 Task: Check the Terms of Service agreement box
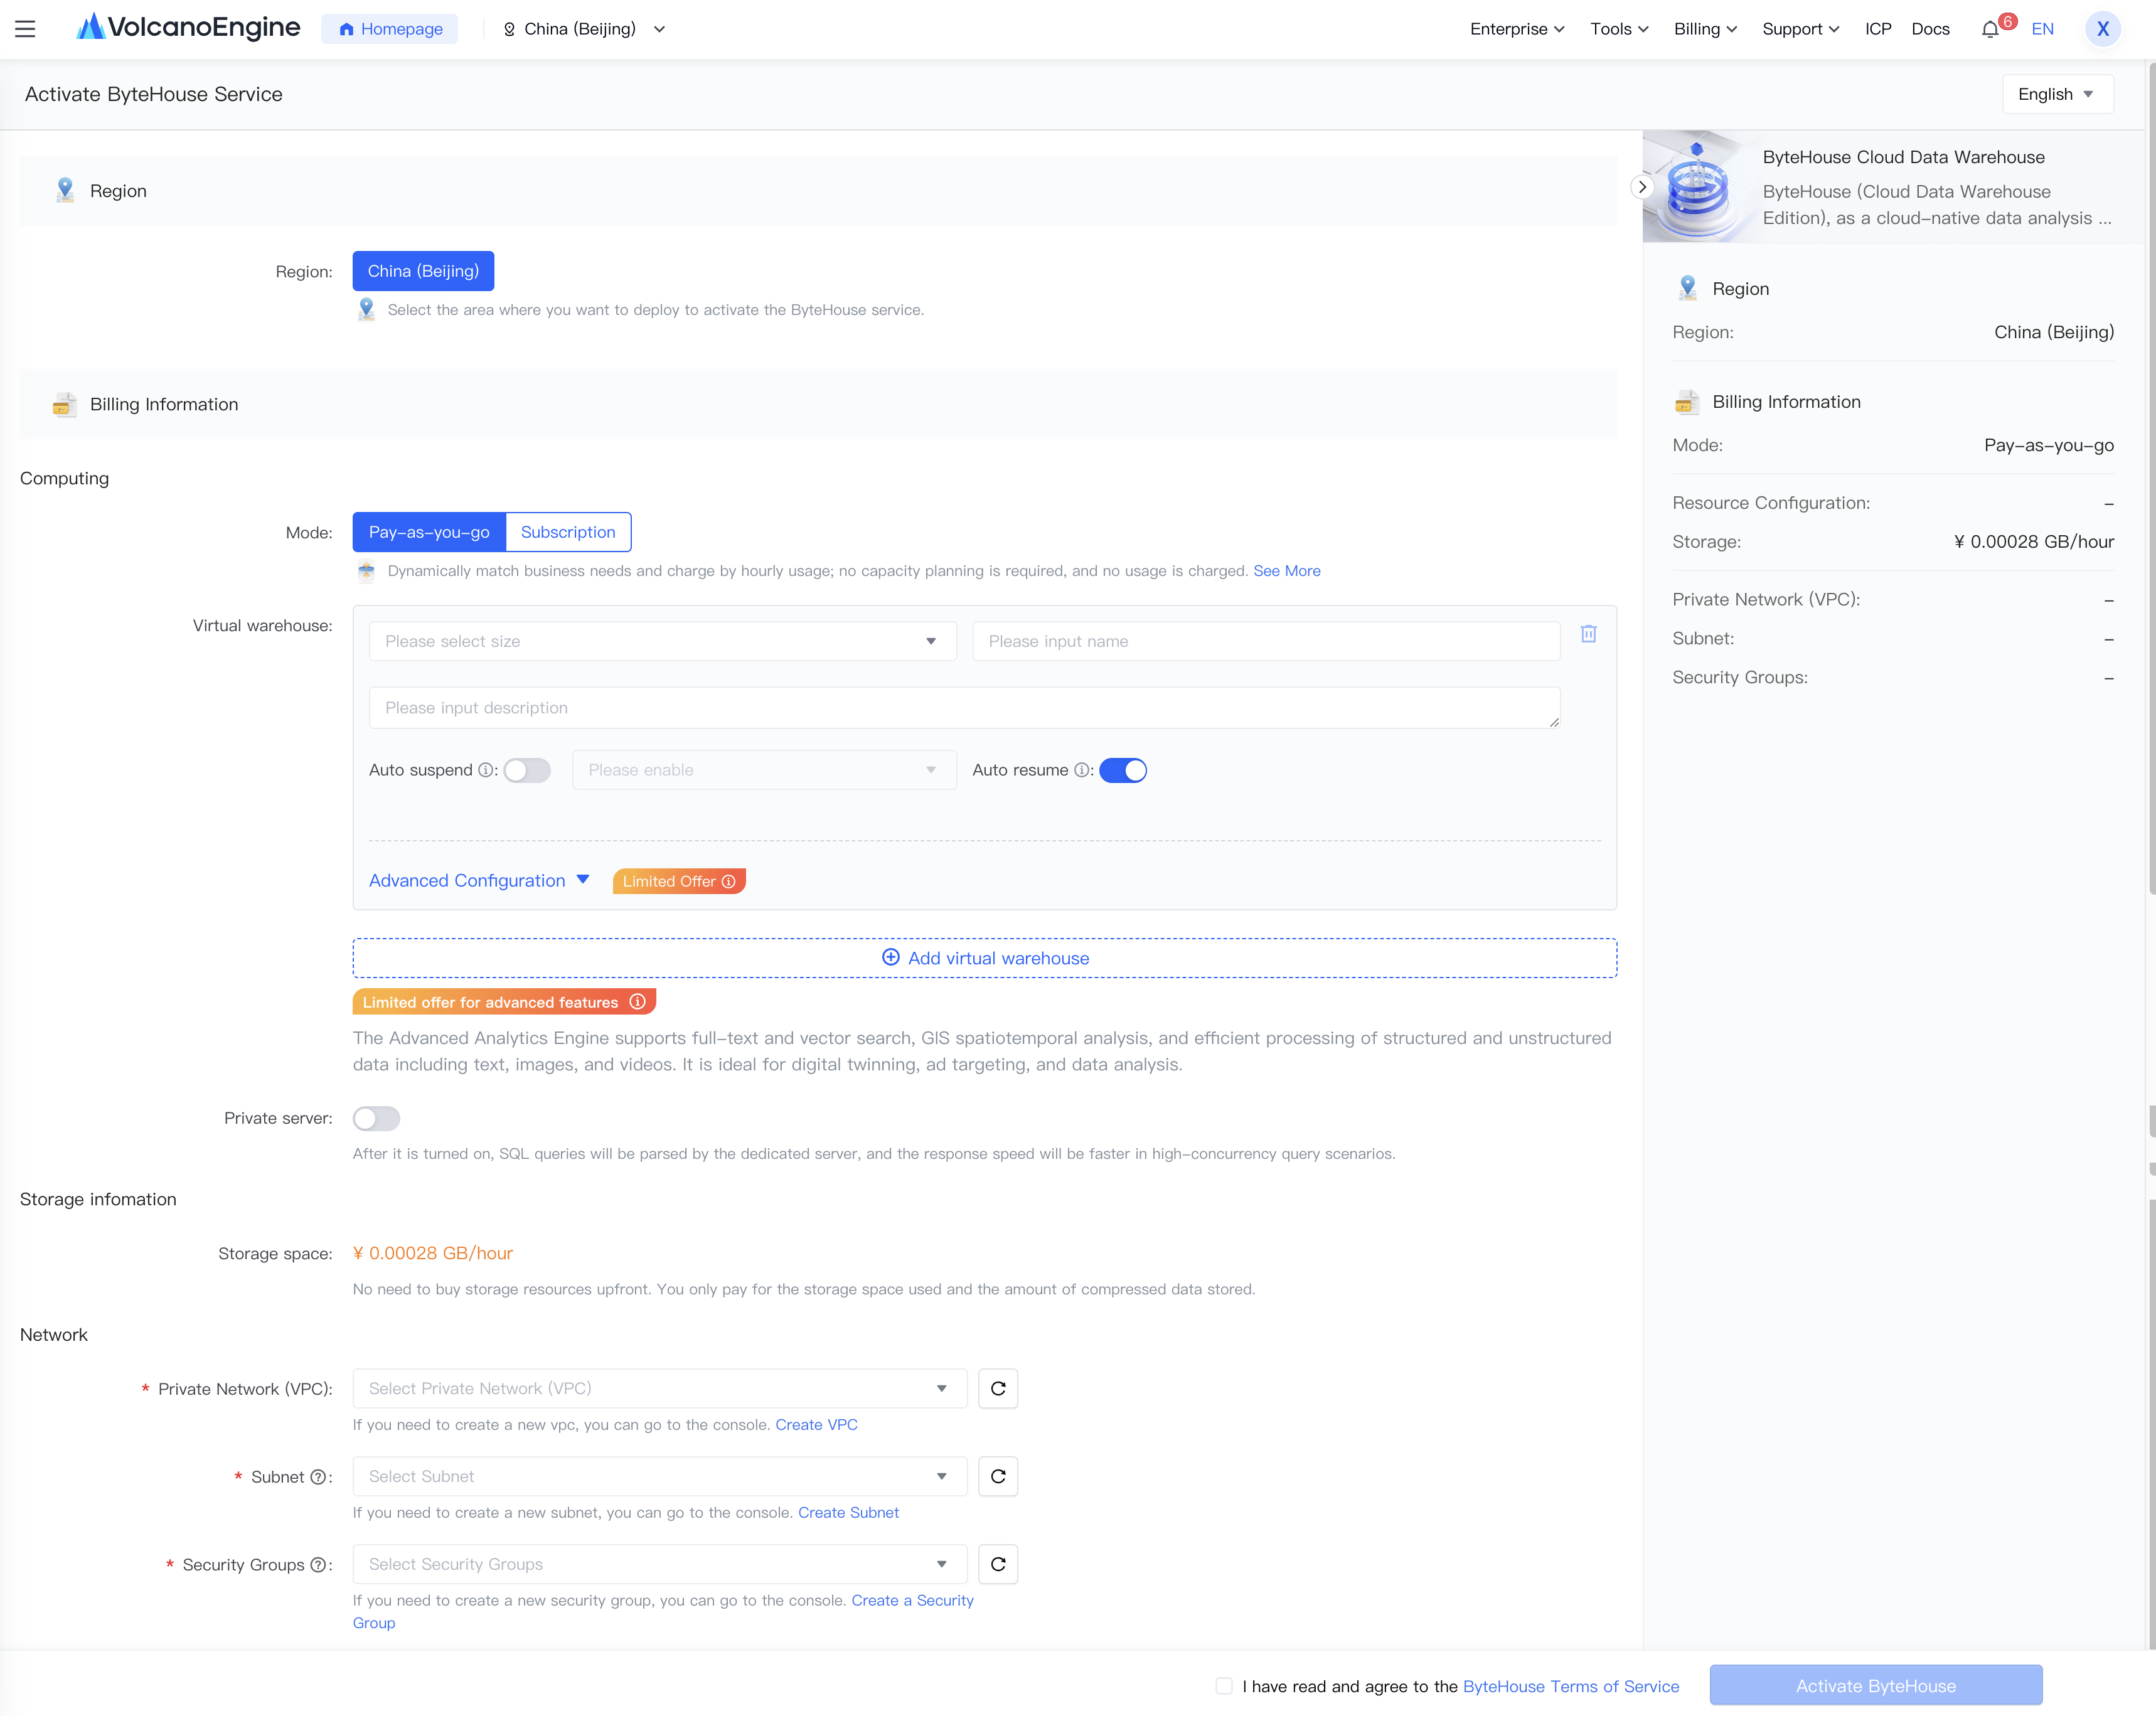pyautogui.click(x=1224, y=1686)
